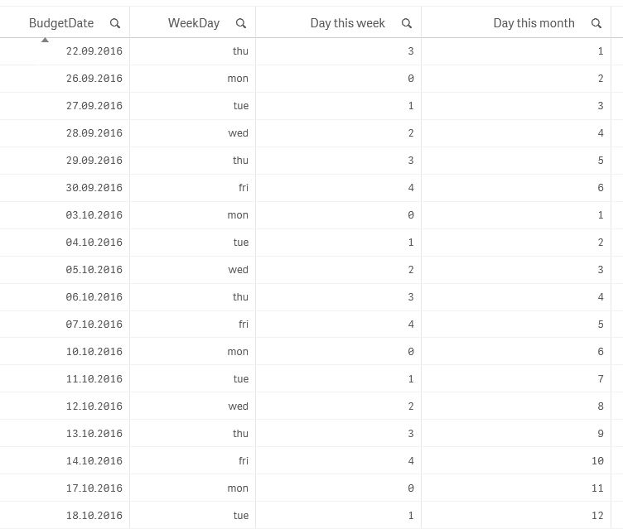Select the 14.10.2016 row date
The width and height of the screenshot is (623, 529).
94,461
